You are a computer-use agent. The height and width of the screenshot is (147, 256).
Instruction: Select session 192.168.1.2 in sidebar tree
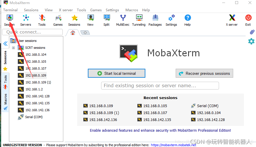[x=30, y=89]
